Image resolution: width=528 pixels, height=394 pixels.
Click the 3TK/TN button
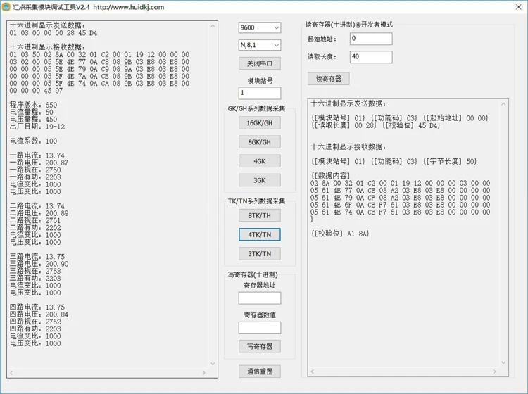tap(260, 254)
